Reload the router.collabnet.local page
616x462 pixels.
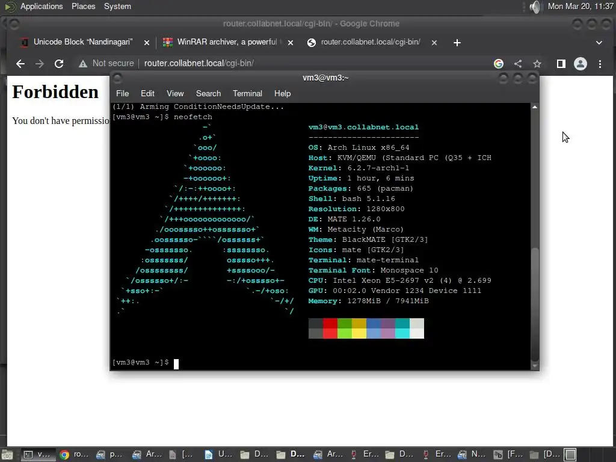pyautogui.click(x=59, y=64)
